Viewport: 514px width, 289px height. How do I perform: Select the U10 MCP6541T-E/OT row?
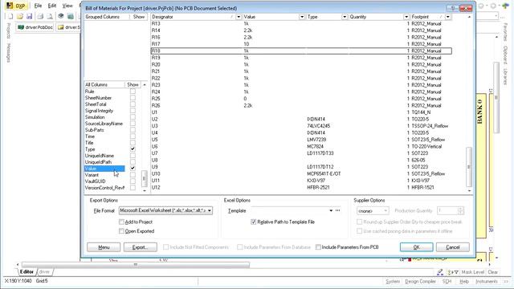(301, 173)
